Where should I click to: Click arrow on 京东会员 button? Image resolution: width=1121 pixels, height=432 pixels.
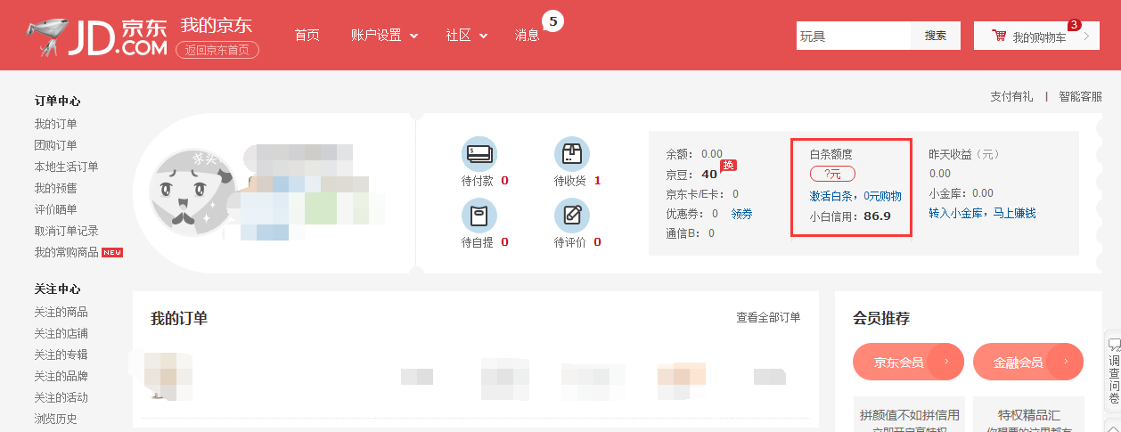[945, 363]
